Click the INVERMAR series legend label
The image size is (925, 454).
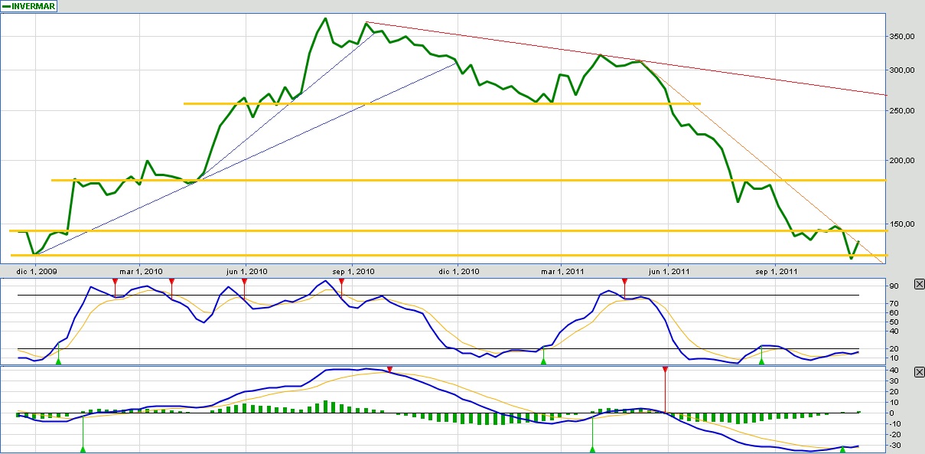click(32, 5)
